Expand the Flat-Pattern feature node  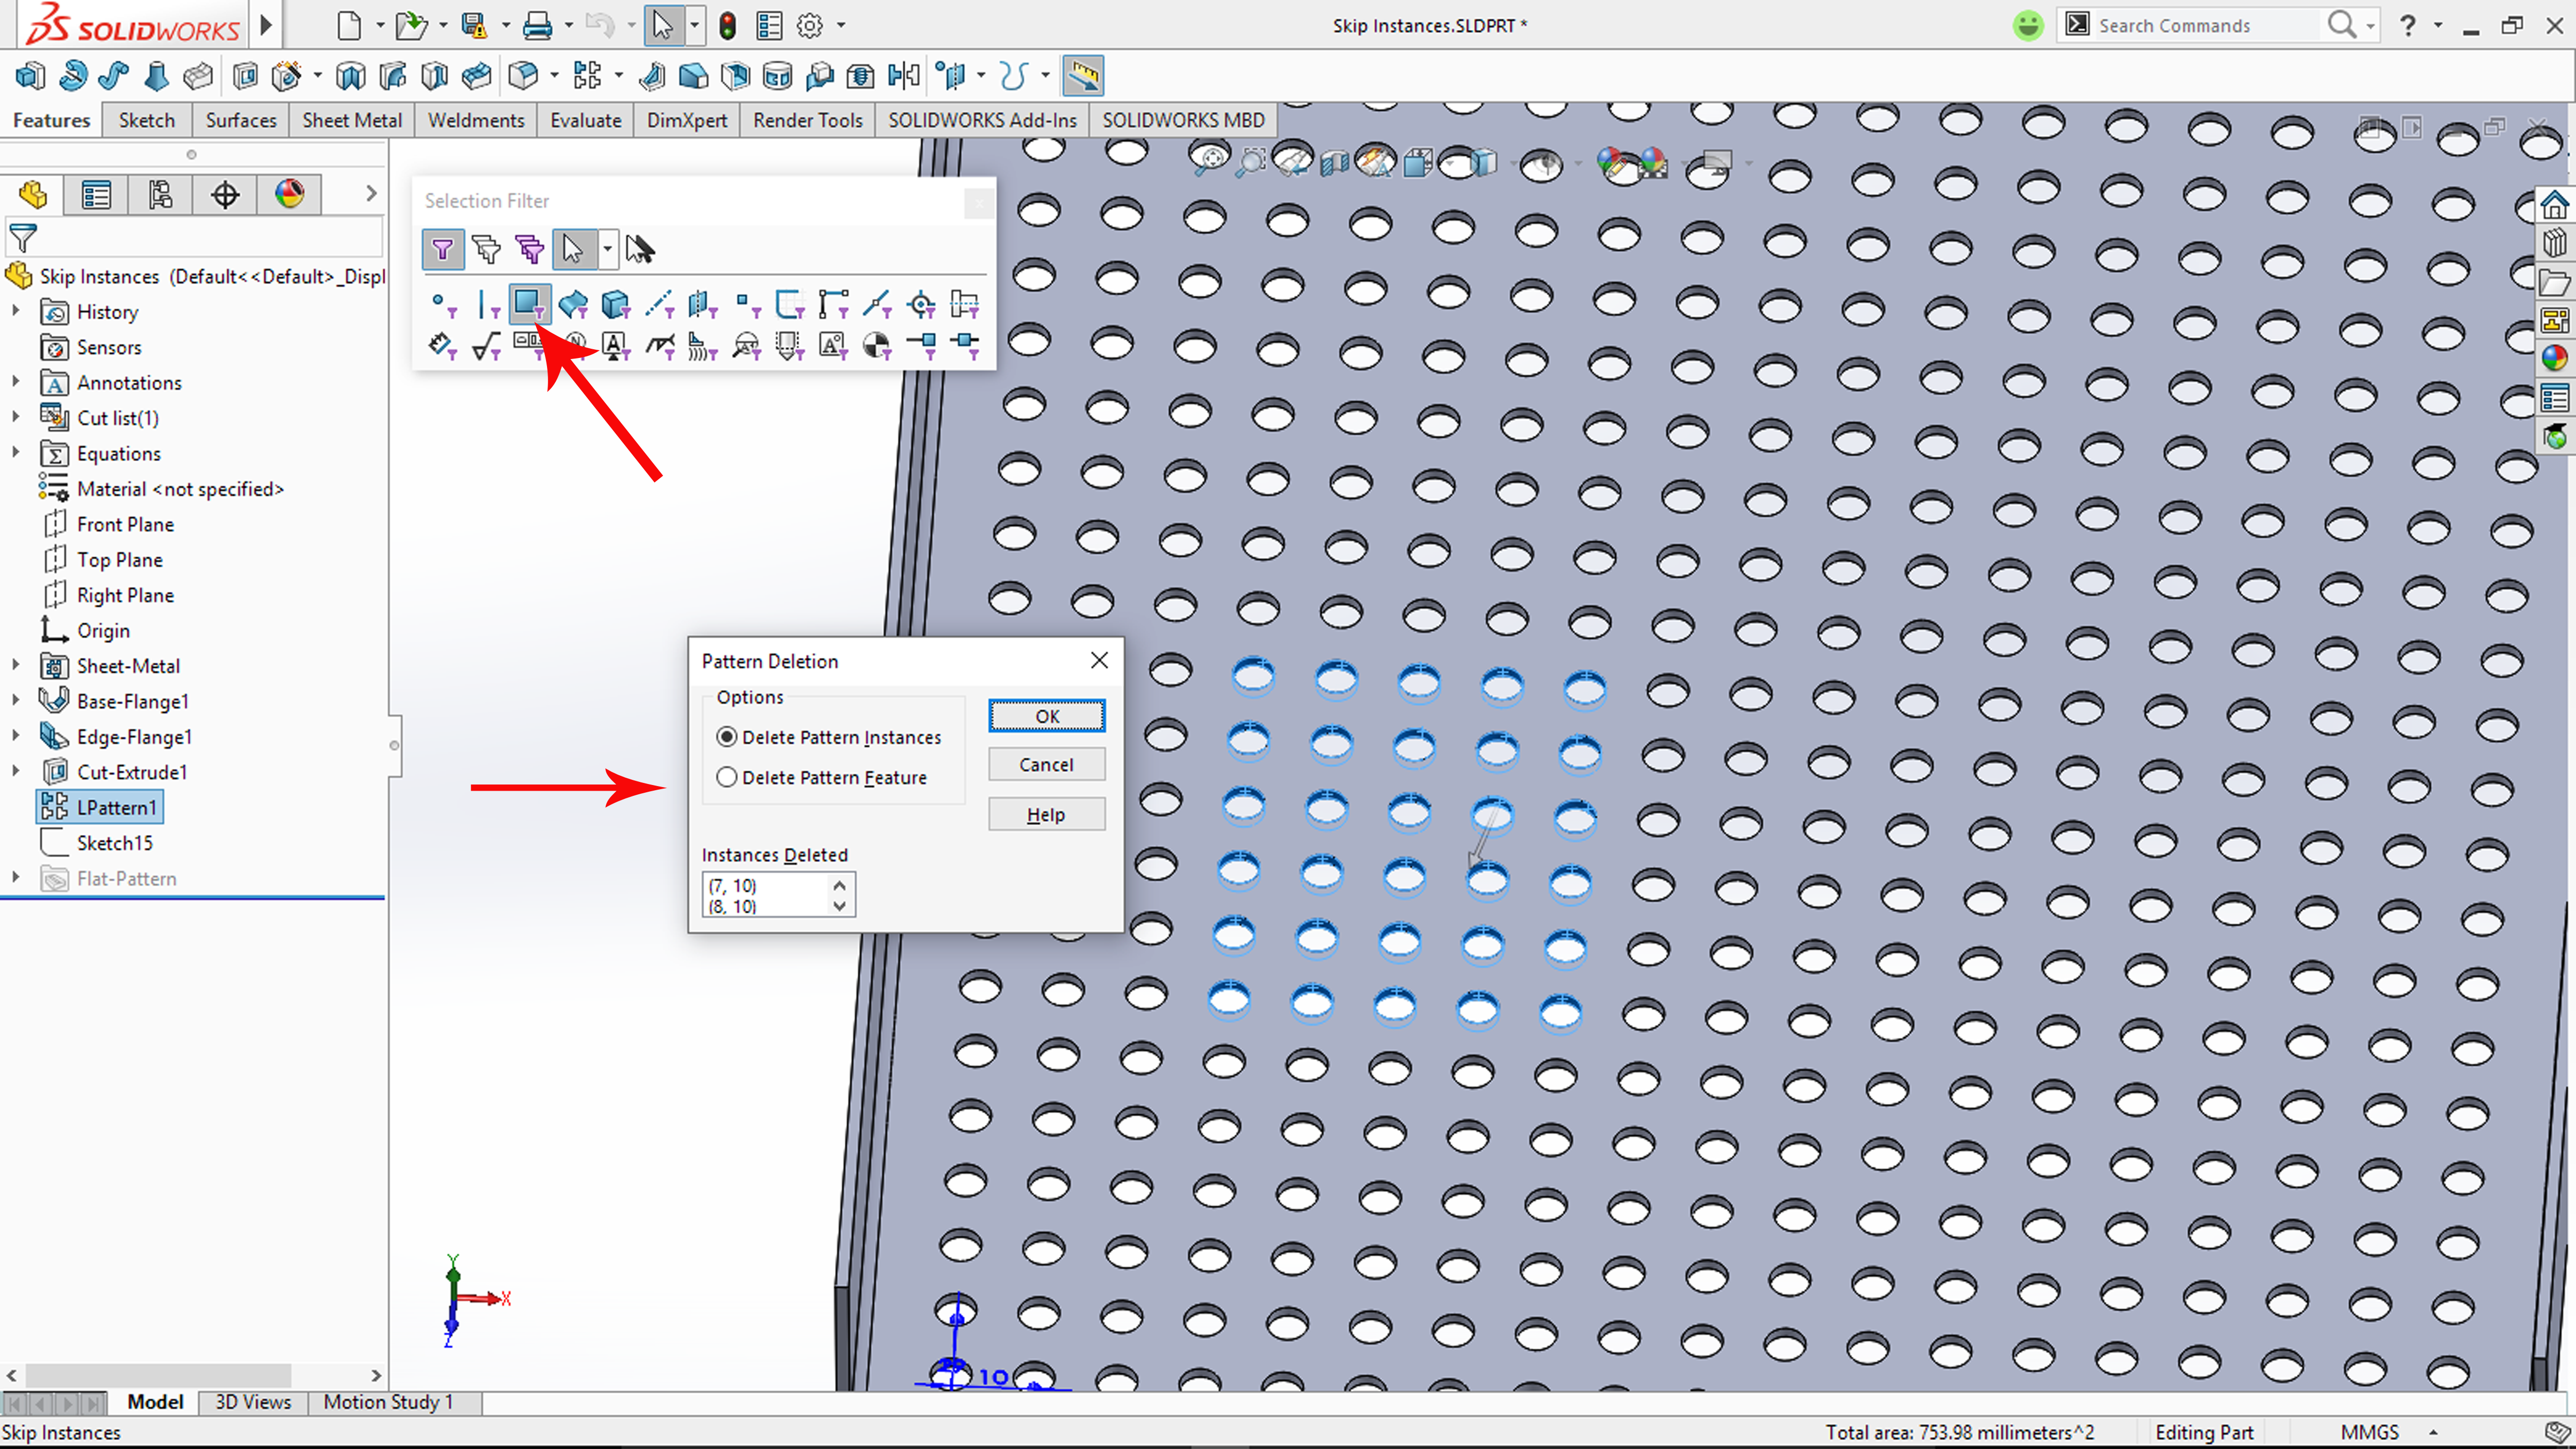16,877
